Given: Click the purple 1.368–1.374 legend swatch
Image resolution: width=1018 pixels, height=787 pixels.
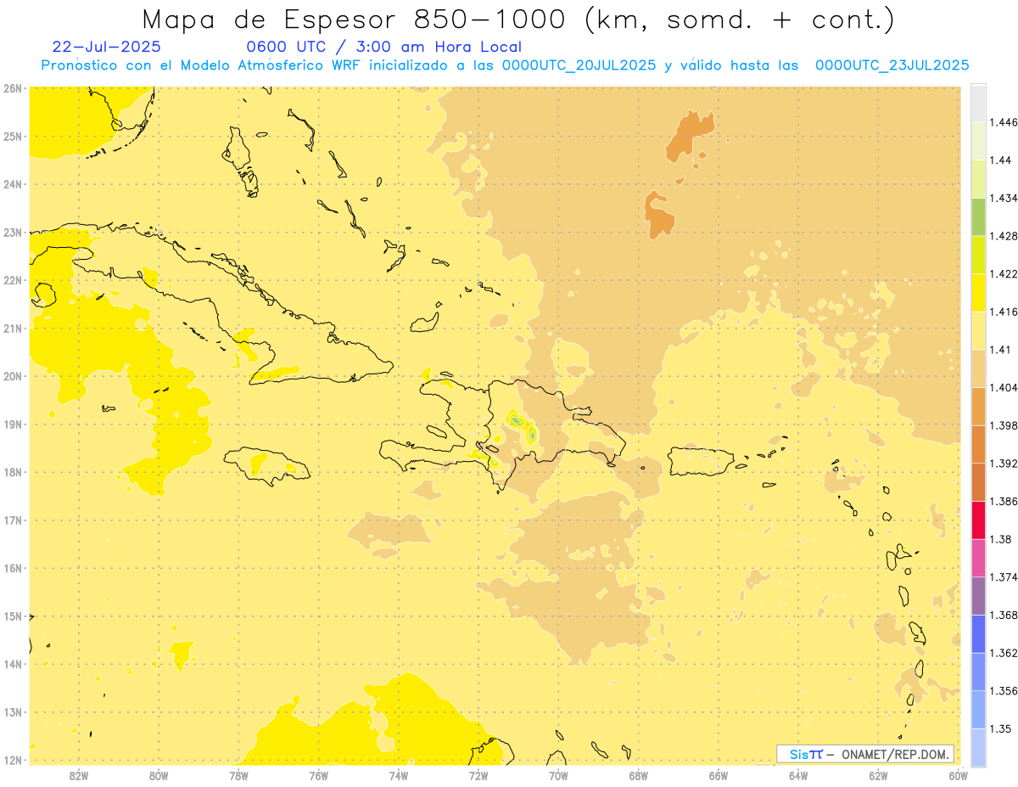Looking at the screenshot, I should point(978,595).
